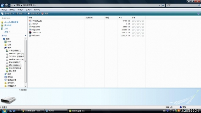Click the magnifier icon in search box
This screenshot has height=113, width=201.
[x=199, y=5]
